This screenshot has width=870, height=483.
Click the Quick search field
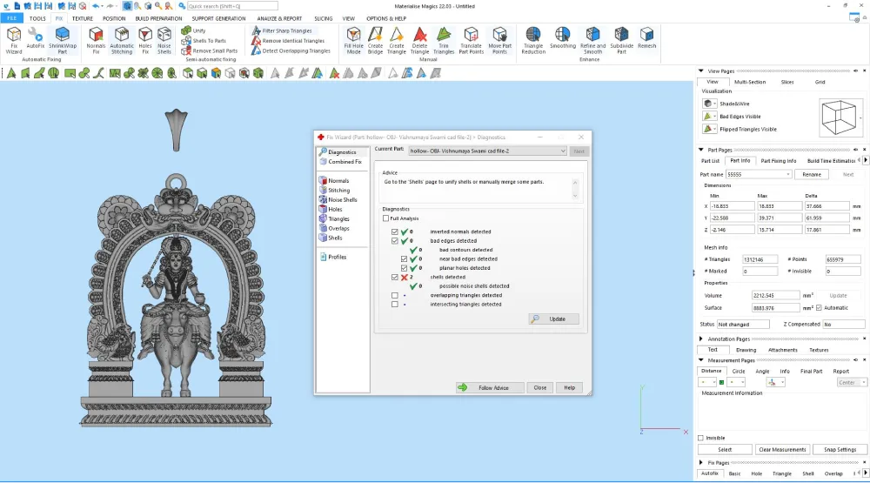[232, 6]
